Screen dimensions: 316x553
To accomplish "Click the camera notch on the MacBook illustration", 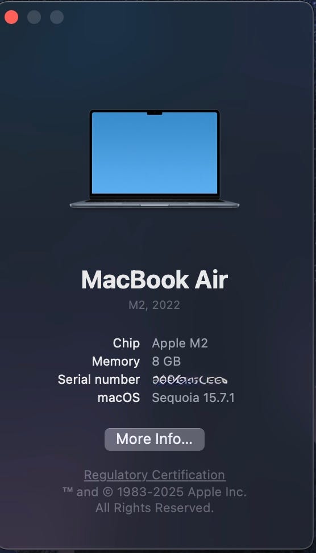I will (x=154, y=113).
